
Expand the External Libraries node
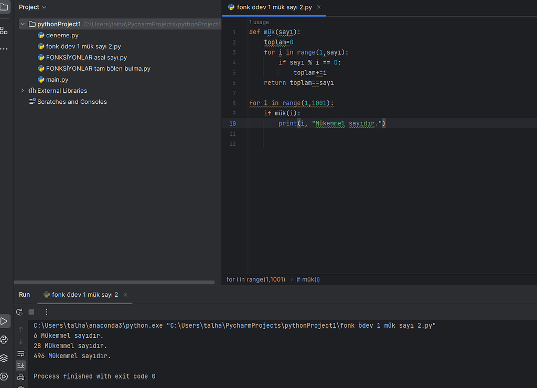pos(23,91)
